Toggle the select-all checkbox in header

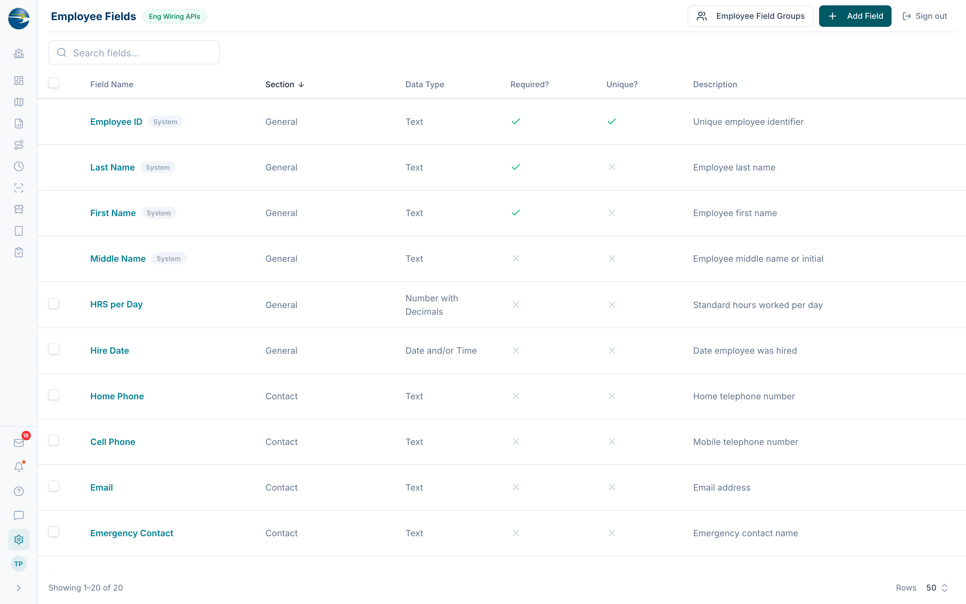click(53, 83)
